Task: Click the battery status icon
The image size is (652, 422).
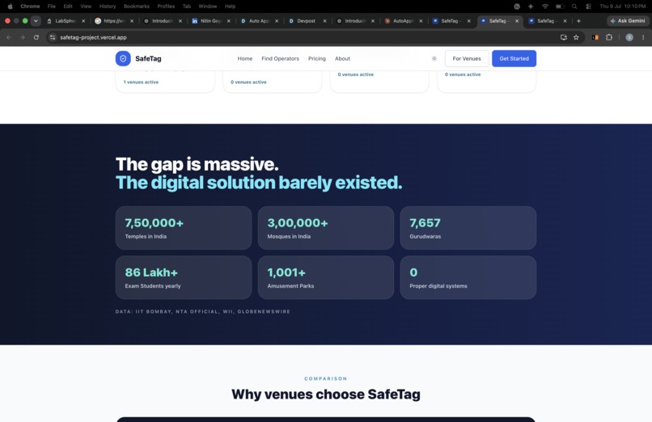Action: [560, 6]
